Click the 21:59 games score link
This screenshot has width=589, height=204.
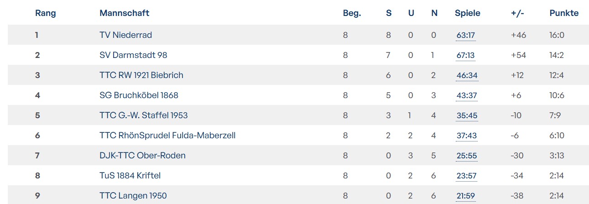pyautogui.click(x=465, y=196)
